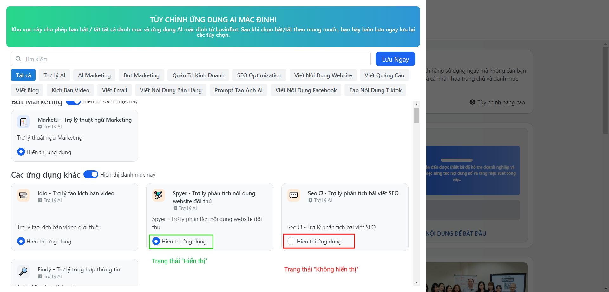This screenshot has height=292, width=609.
Task: Uncheck 'Hiển thị ứng dụng' for Marketu
Action: click(x=21, y=152)
